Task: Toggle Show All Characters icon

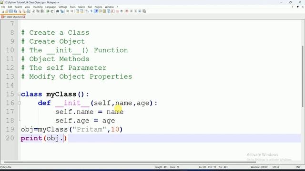Action: click(91, 11)
